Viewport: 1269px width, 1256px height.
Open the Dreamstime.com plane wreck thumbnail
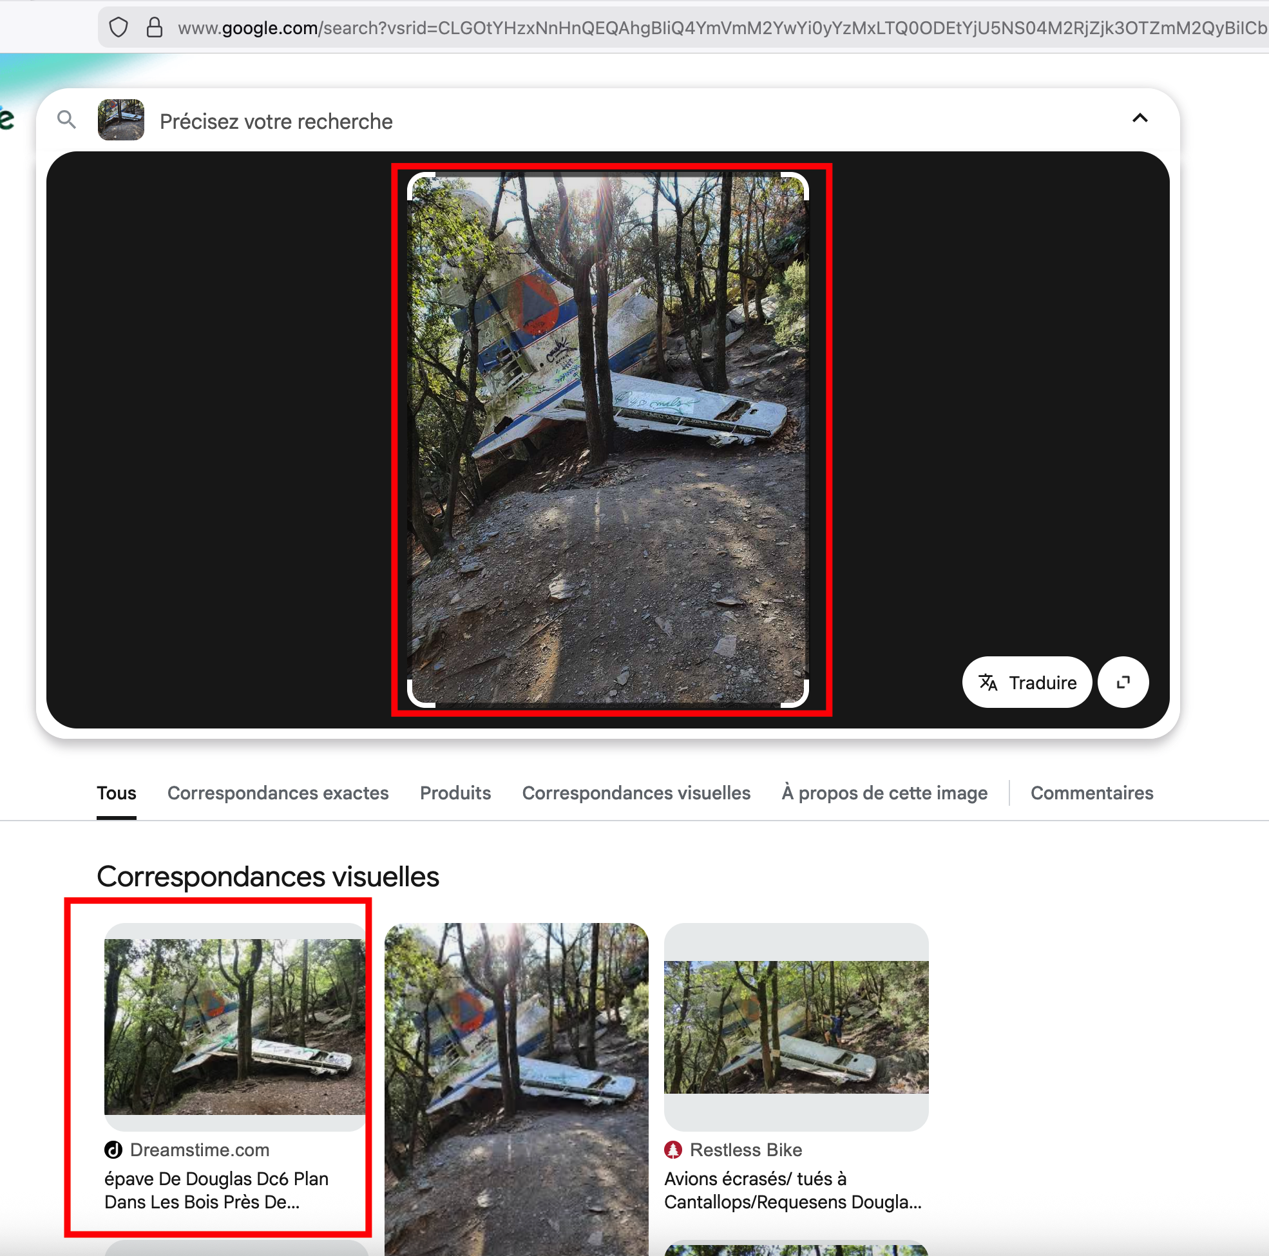pyautogui.click(x=234, y=1026)
